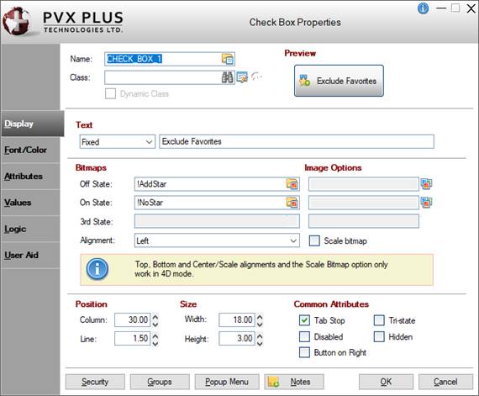The height and width of the screenshot is (396, 479).
Task: Open the name lookup icon beside CHECK_BOX_1
Action: 228,59
